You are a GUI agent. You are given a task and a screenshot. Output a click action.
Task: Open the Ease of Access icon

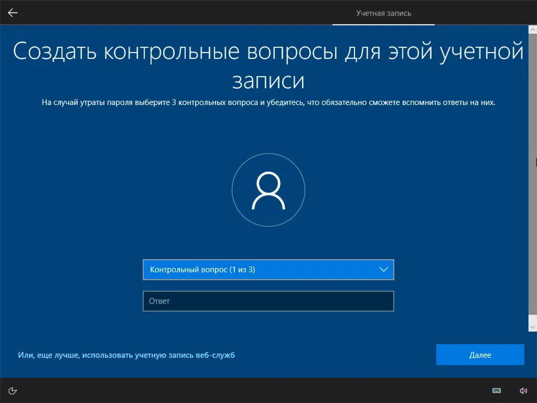point(13,390)
